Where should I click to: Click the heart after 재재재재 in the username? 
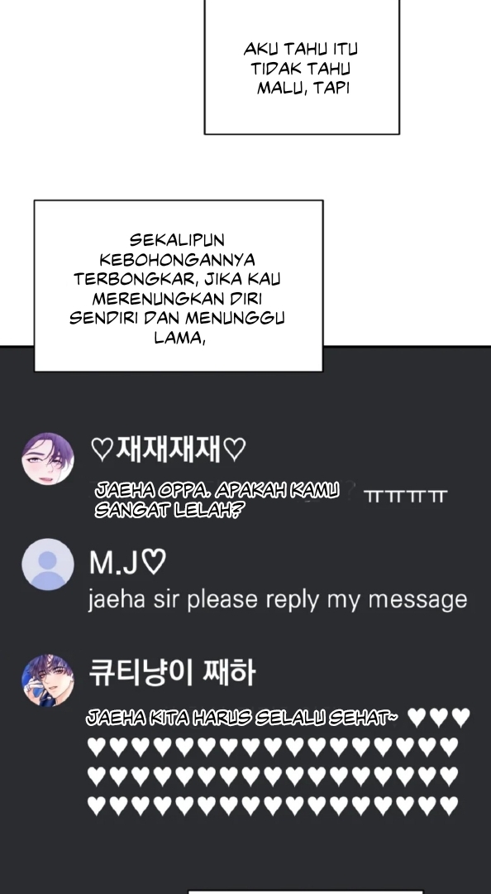[234, 451]
